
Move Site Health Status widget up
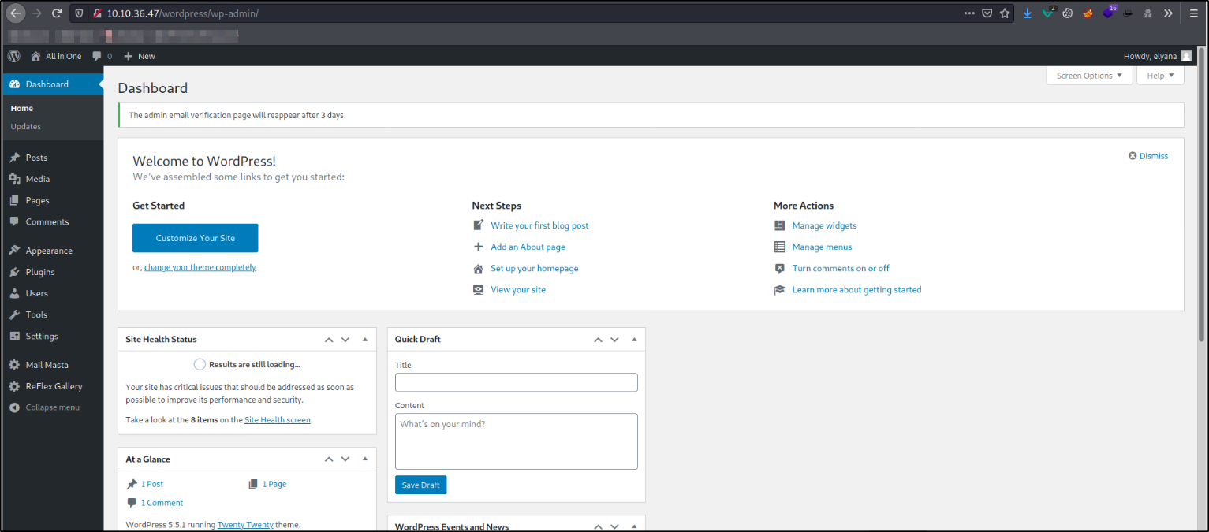point(329,340)
